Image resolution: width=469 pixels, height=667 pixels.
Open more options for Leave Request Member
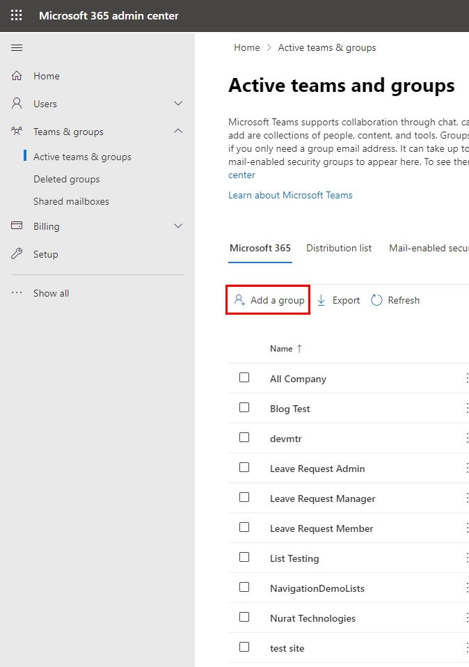pos(466,528)
